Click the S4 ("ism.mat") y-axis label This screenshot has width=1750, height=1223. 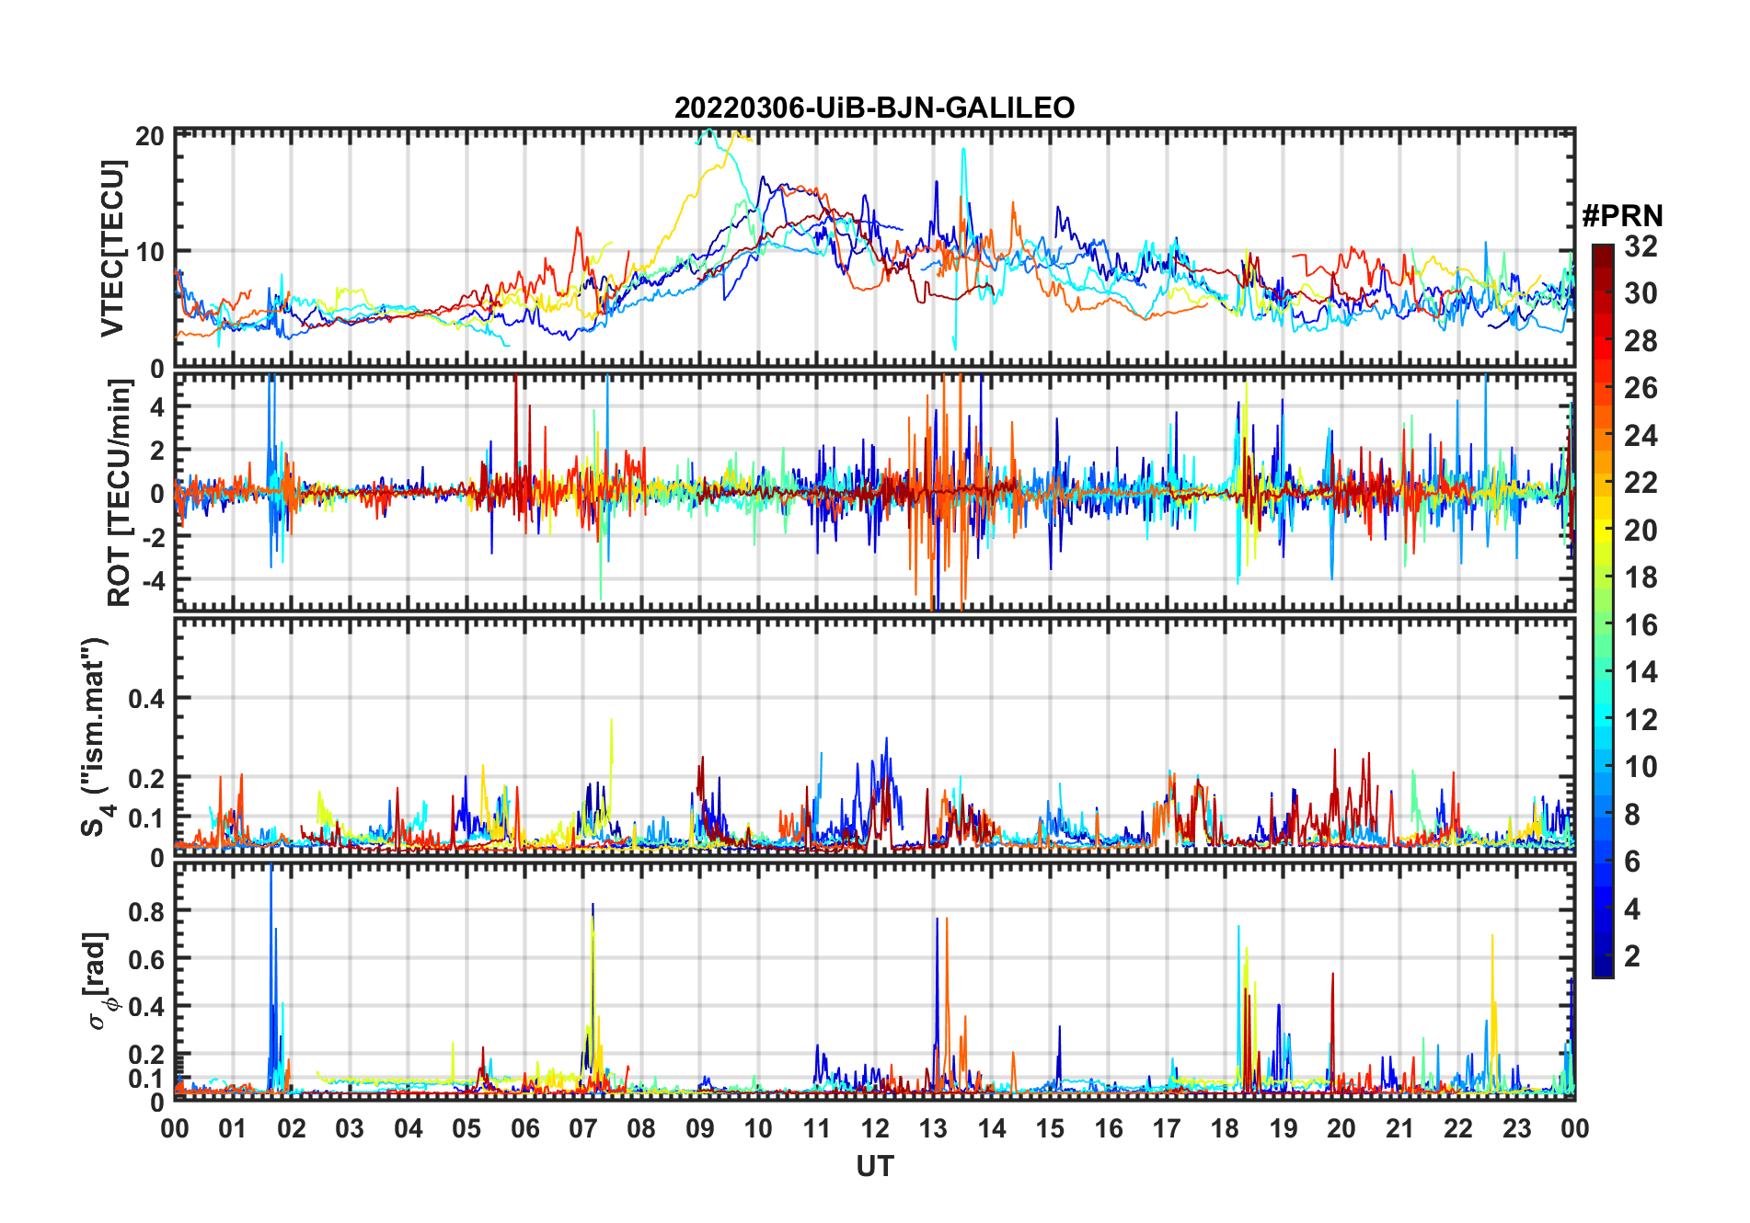click(96, 737)
